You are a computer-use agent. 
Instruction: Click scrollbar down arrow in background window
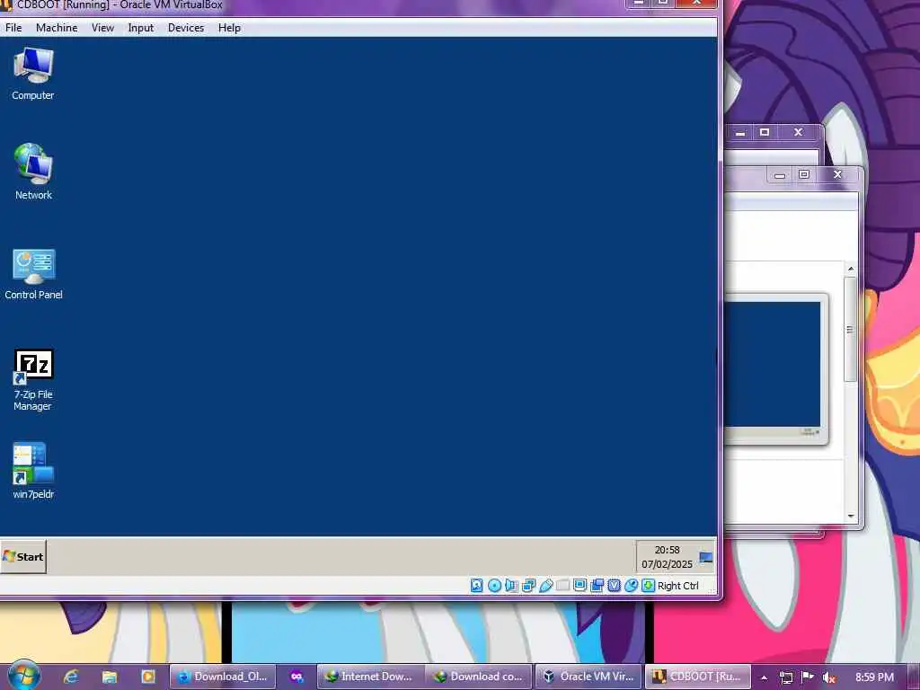(x=851, y=517)
